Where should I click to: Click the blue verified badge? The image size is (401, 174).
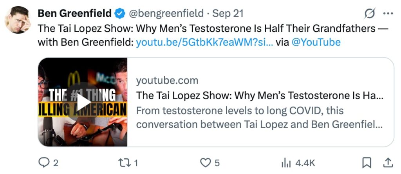119,14
